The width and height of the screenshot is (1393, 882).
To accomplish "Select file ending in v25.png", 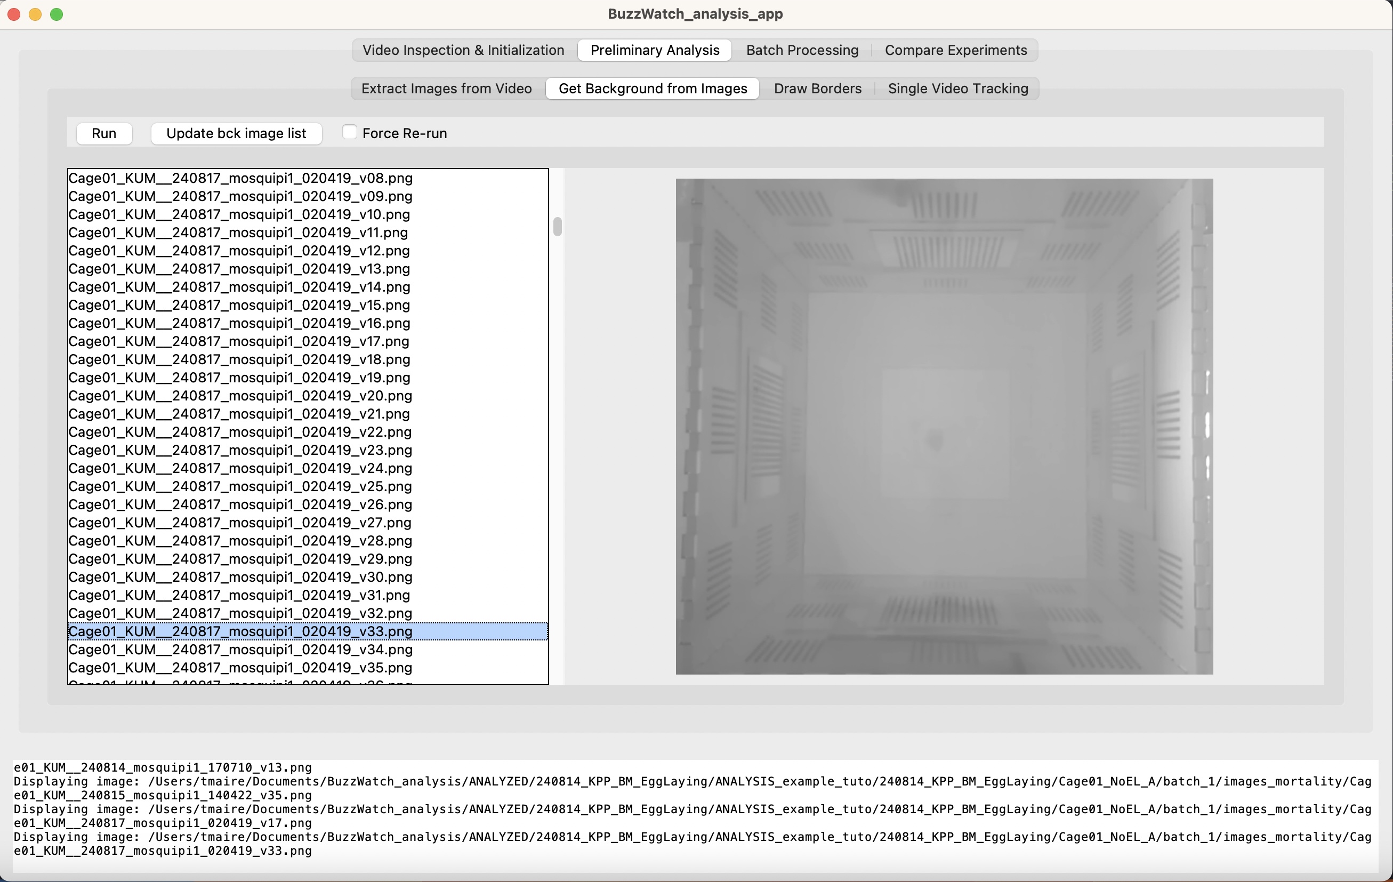I will tap(308, 486).
